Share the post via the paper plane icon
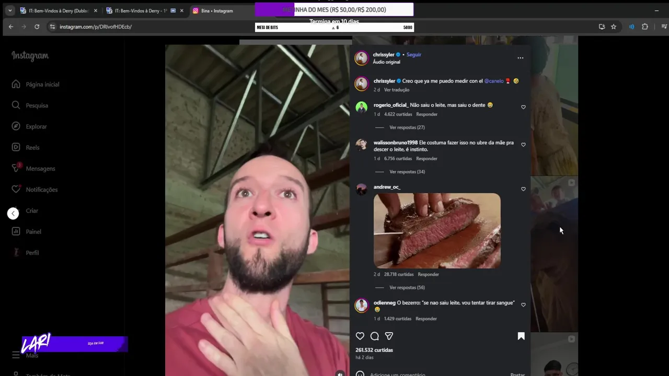Image resolution: width=669 pixels, height=376 pixels. pyautogui.click(x=389, y=336)
